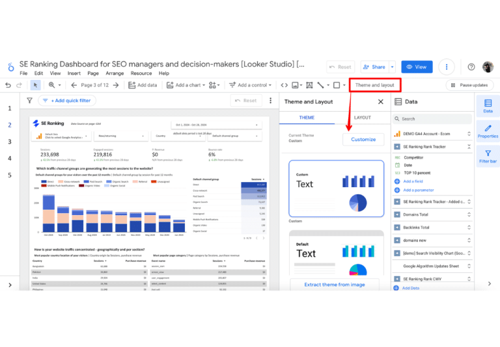The image size is (500, 347).
Task: Open the Properties side panel
Action: tap(488, 131)
